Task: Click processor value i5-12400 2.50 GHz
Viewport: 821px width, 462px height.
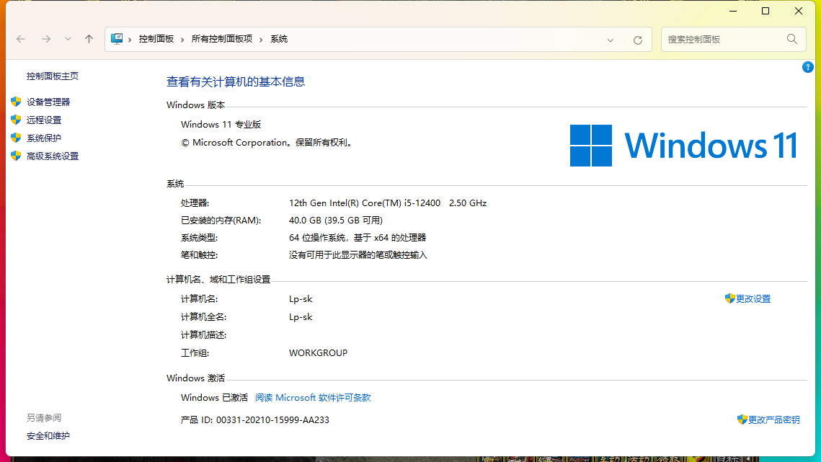Action: tap(388, 203)
